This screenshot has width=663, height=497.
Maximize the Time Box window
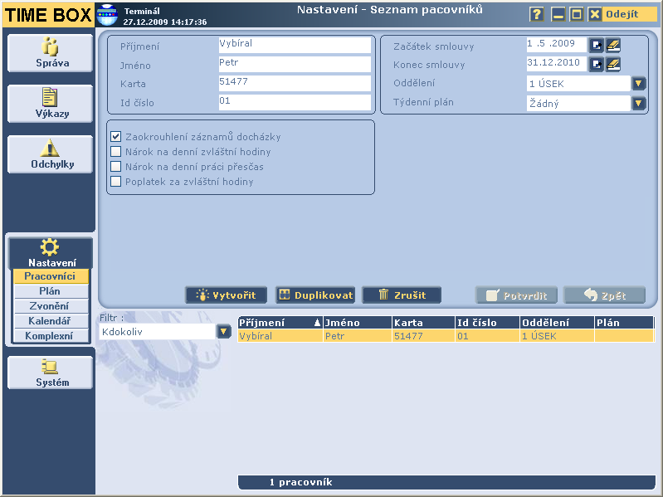pyautogui.click(x=576, y=14)
